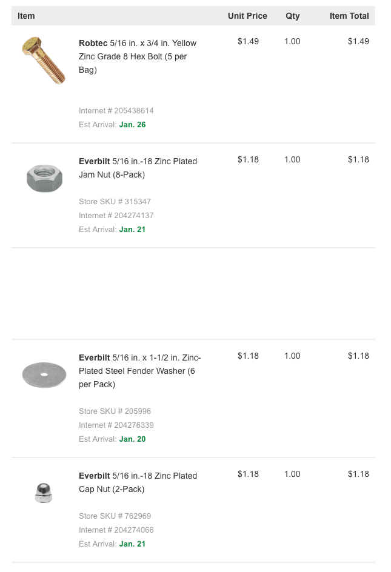This screenshot has width=391, height=572.
Task: Click Store SKU # 762969 text
Action: click(x=115, y=516)
